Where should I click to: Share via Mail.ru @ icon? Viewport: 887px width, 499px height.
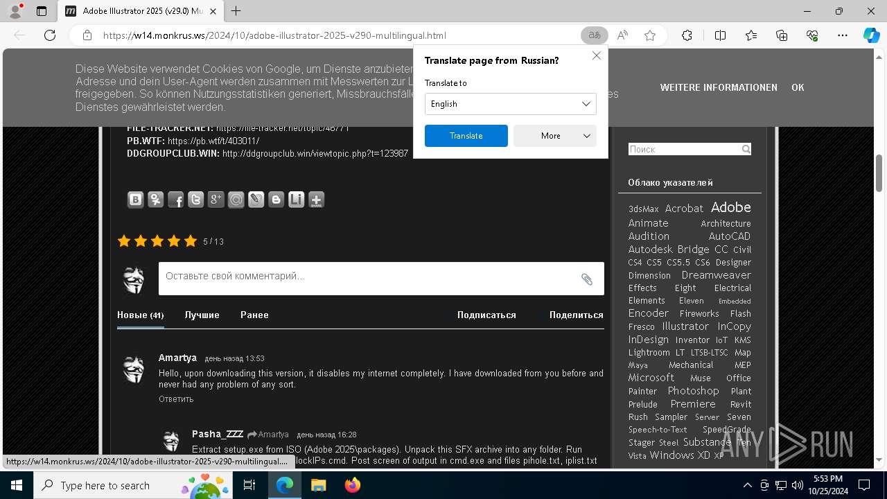click(236, 200)
